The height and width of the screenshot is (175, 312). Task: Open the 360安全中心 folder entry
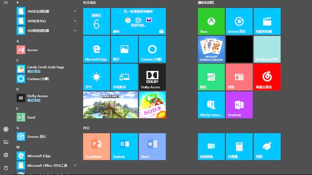click(47, 21)
